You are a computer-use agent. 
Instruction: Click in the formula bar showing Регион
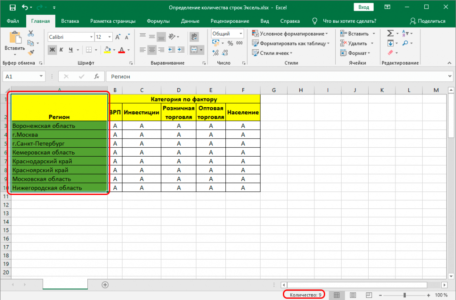click(x=276, y=77)
